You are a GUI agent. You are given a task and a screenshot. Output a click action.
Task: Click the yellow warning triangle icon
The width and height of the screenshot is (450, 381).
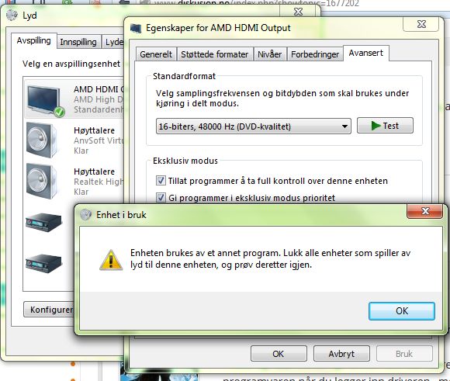pyautogui.click(x=111, y=260)
